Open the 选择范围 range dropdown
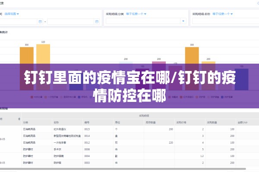This screenshot has width=259, height=172. 12,14
